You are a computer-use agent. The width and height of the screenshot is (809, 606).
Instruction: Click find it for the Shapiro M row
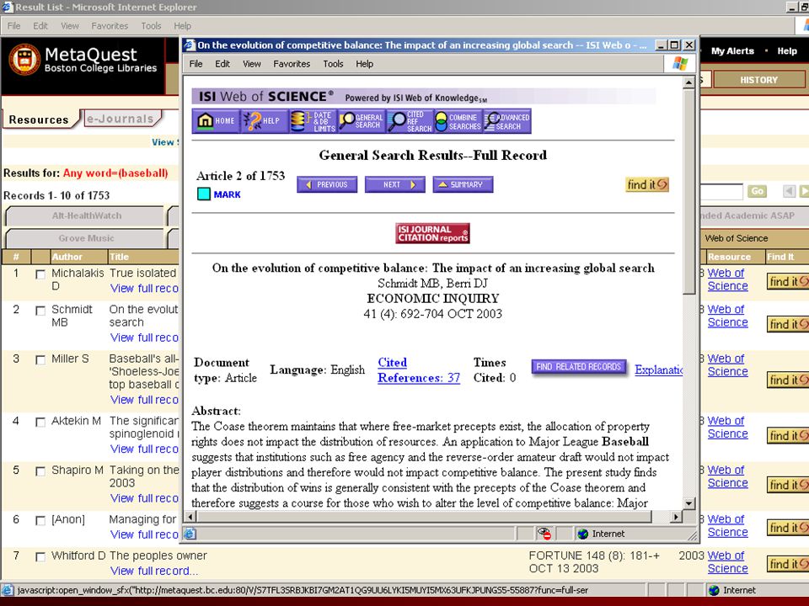[788, 485]
